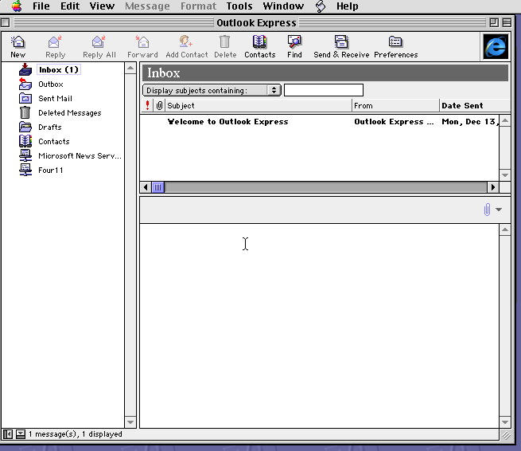
Task: Click the Four11 server icon
Action: 25,170
